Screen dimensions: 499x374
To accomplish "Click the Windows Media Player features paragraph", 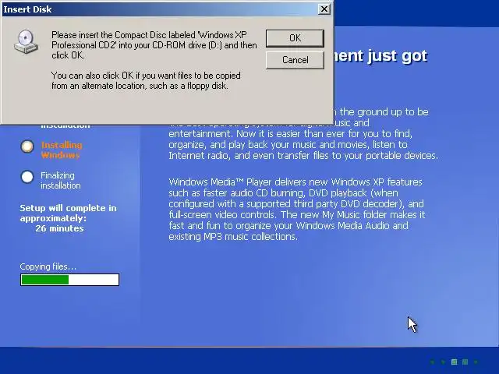I will (296, 210).
